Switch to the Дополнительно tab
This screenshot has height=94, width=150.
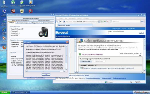point(48,23)
